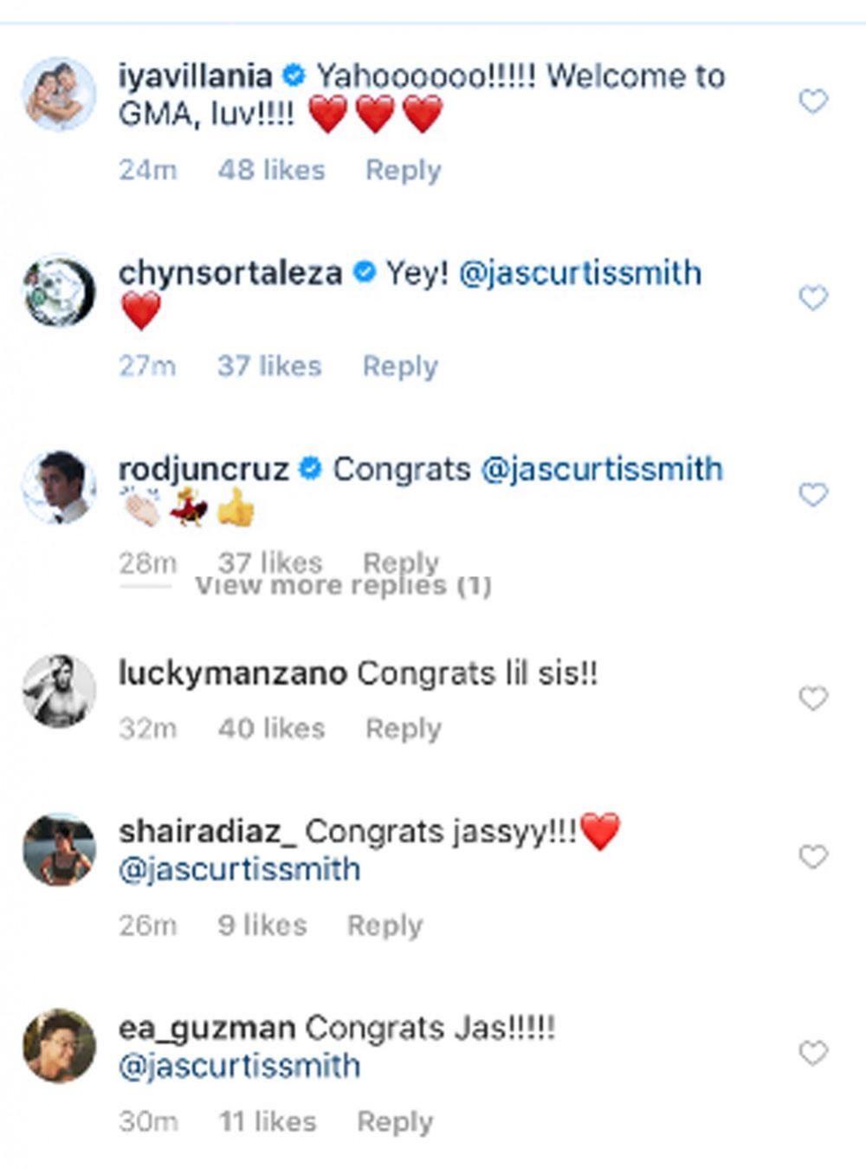
Task: Click ea_guzman's profile picture
Action: point(58,1045)
